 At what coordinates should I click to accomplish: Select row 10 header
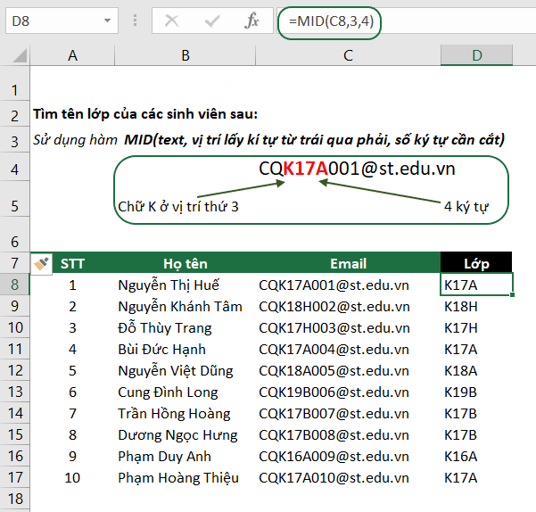[14, 327]
